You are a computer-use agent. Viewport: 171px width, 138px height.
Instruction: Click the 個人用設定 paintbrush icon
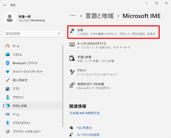(x=8, y=80)
